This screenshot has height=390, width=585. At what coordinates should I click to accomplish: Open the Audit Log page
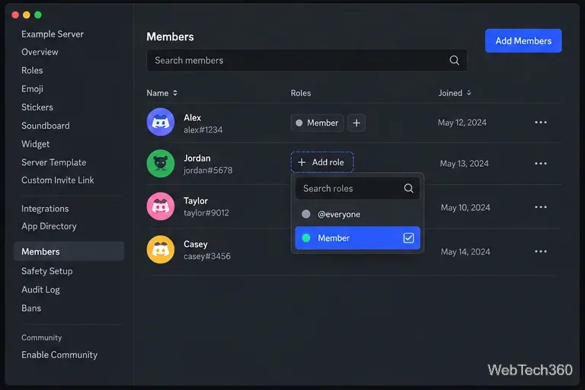pyautogui.click(x=40, y=289)
